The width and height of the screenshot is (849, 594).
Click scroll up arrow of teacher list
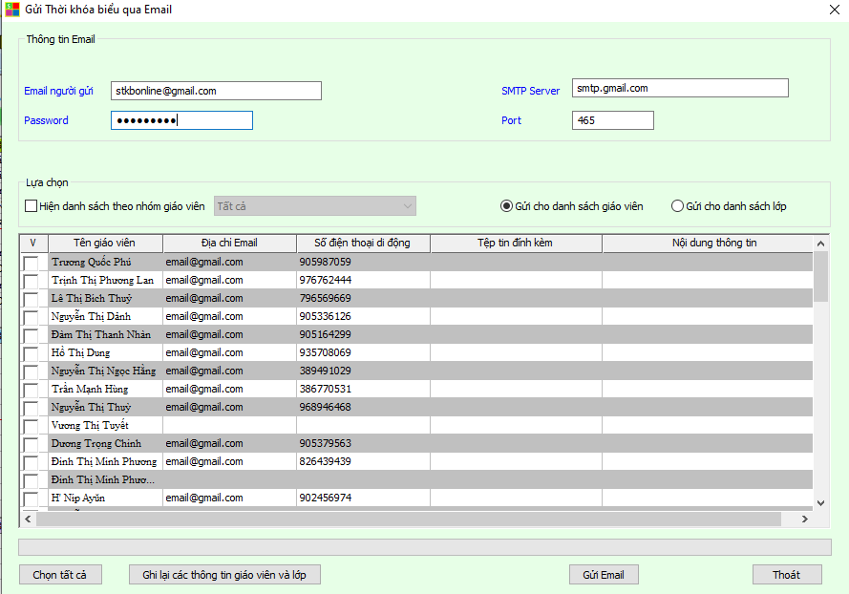pos(820,244)
